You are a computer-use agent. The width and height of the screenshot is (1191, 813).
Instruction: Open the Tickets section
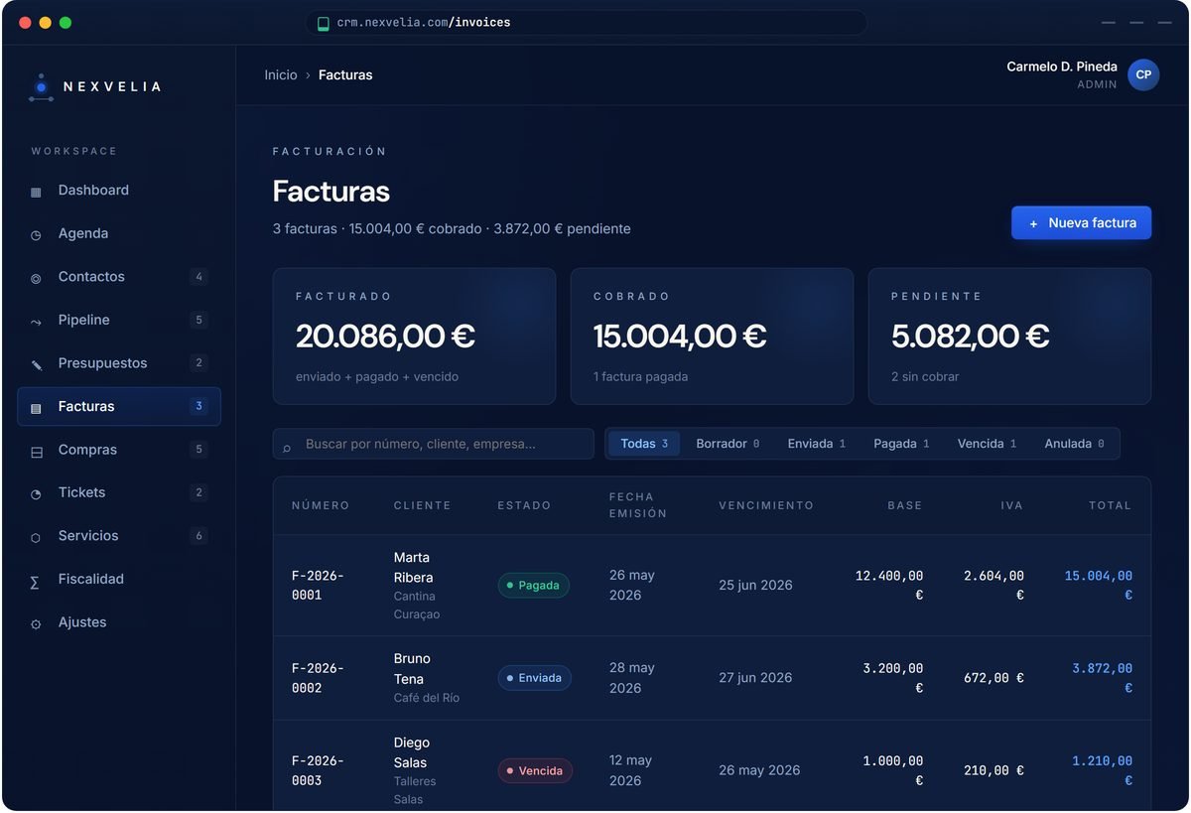(x=119, y=492)
